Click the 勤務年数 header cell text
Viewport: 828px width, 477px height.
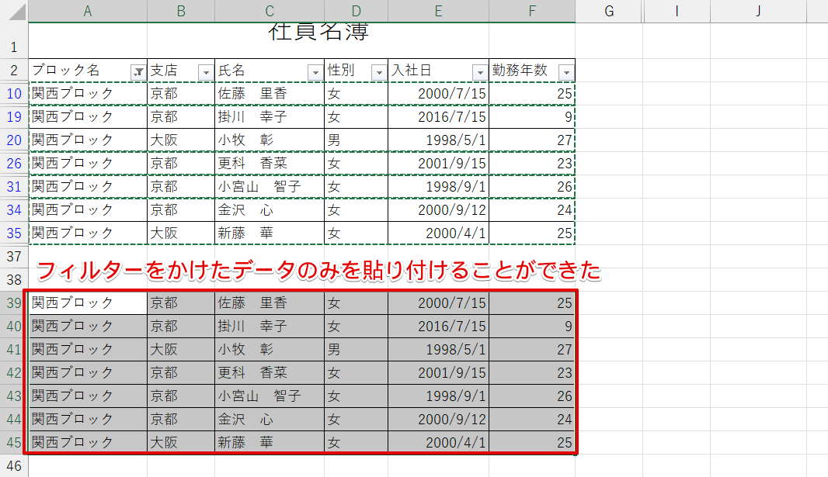click(x=520, y=70)
